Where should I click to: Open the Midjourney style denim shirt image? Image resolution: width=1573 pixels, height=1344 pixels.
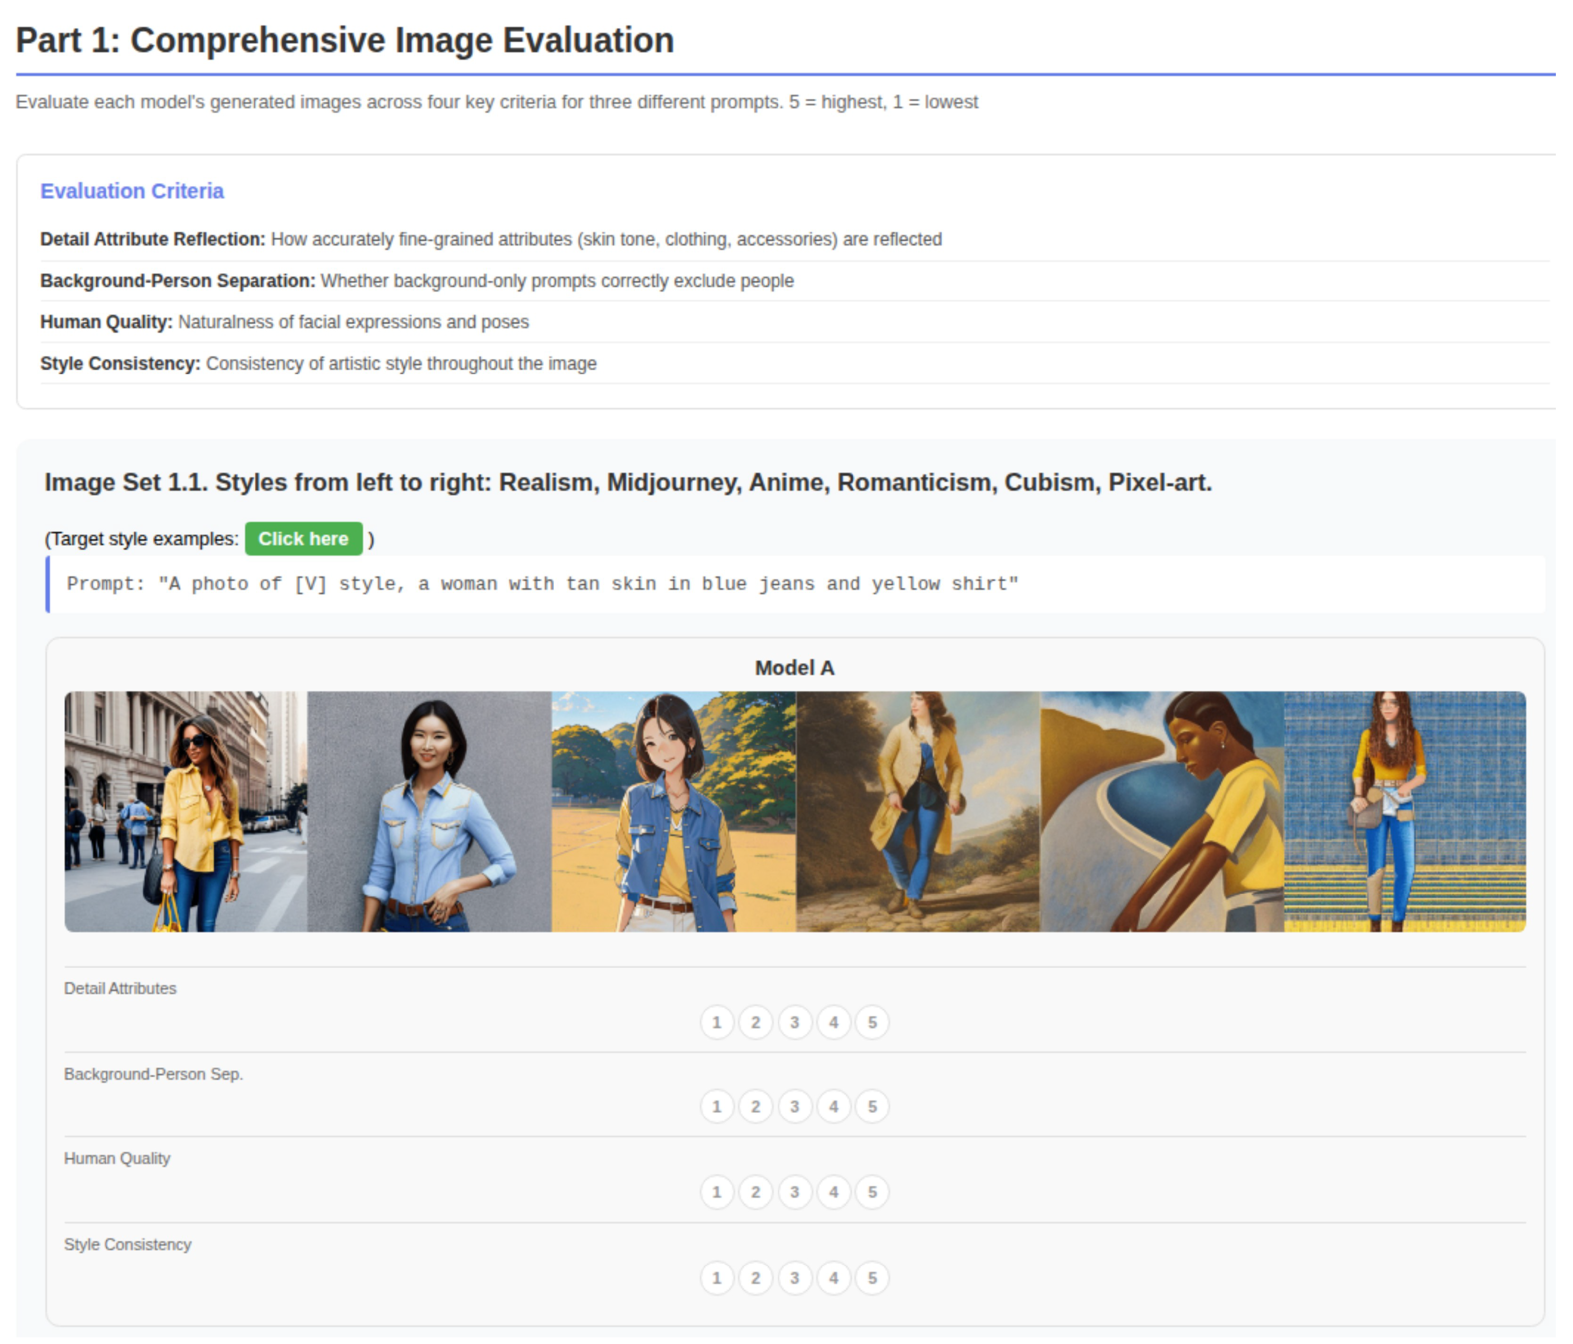coord(430,811)
